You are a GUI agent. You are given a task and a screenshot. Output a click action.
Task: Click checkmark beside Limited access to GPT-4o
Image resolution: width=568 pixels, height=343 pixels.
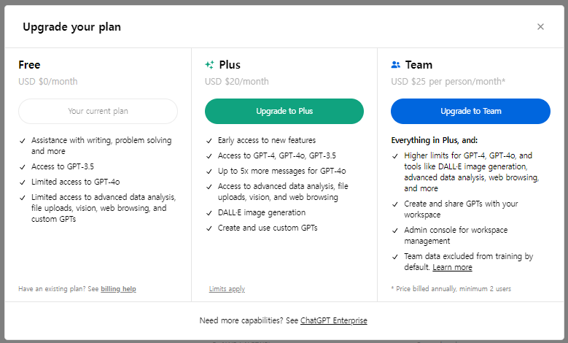23,182
